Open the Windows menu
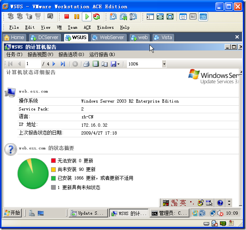 click(105, 27)
